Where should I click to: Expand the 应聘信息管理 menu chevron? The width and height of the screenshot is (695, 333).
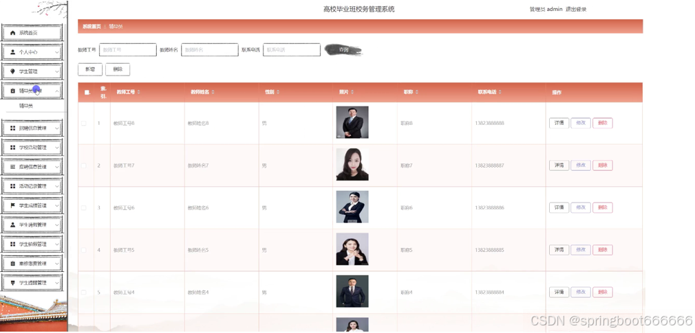point(57,167)
